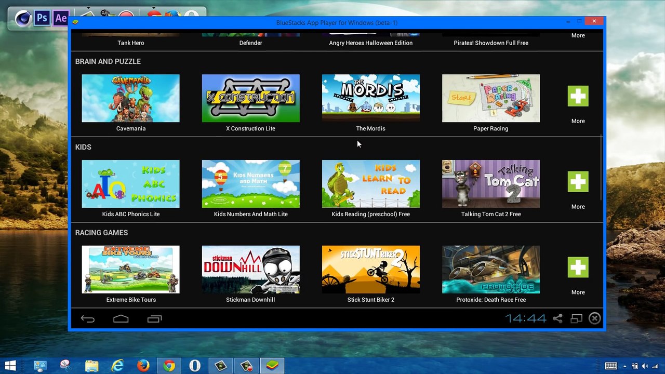This screenshot has width=665, height=374.
Task: Open More plus icon for Kids category
Action: tap(578, 182)
